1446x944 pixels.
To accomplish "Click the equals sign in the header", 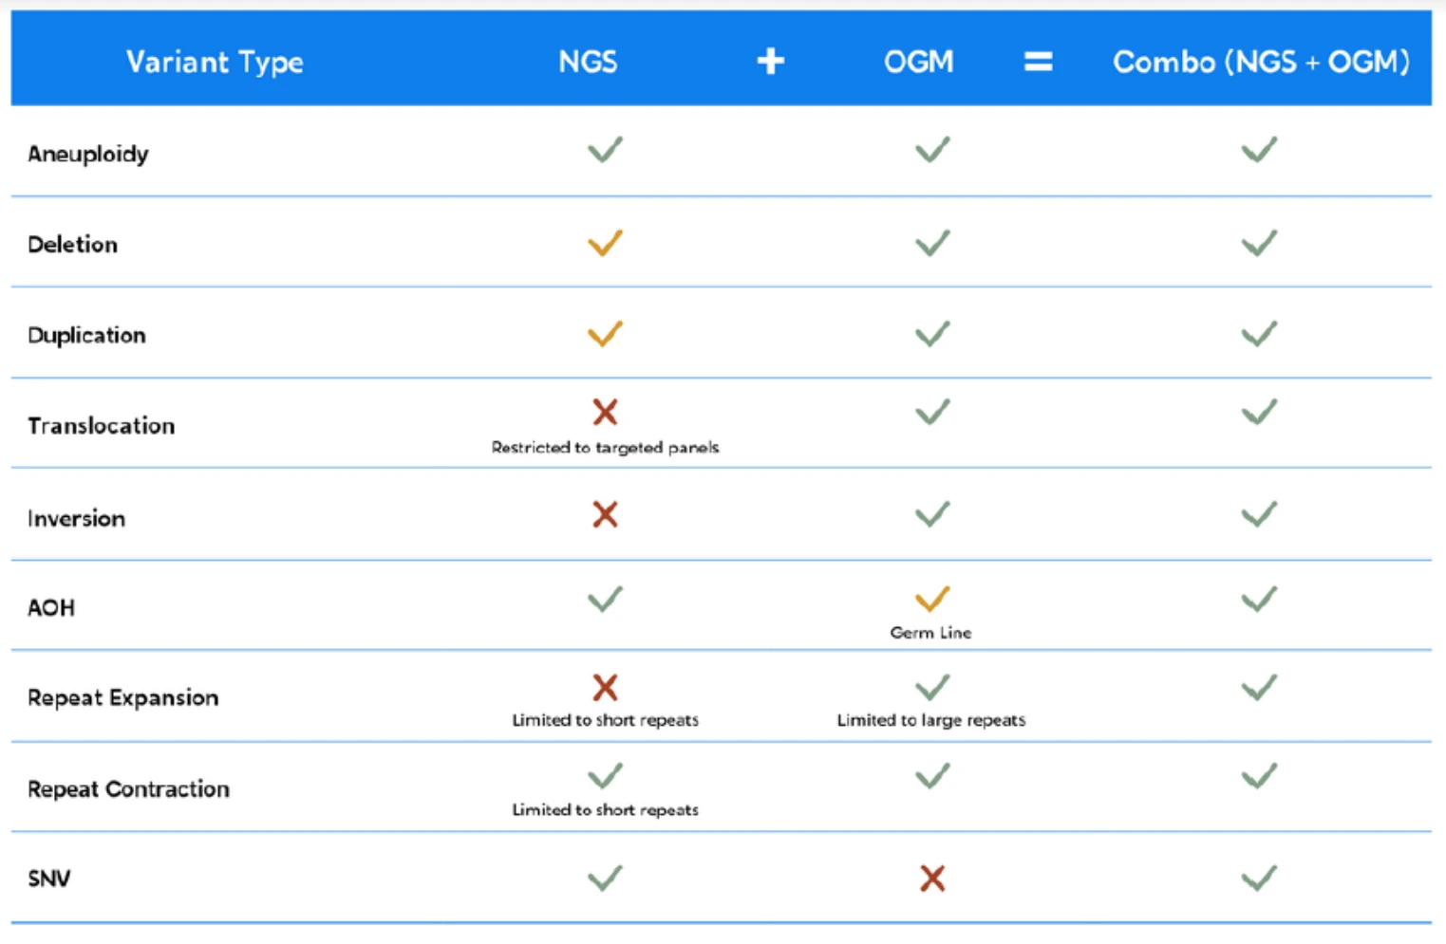I will tap(1038, 63).
